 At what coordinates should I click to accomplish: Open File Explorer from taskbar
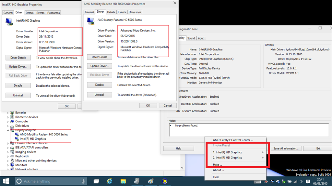(x=123, y=181)
